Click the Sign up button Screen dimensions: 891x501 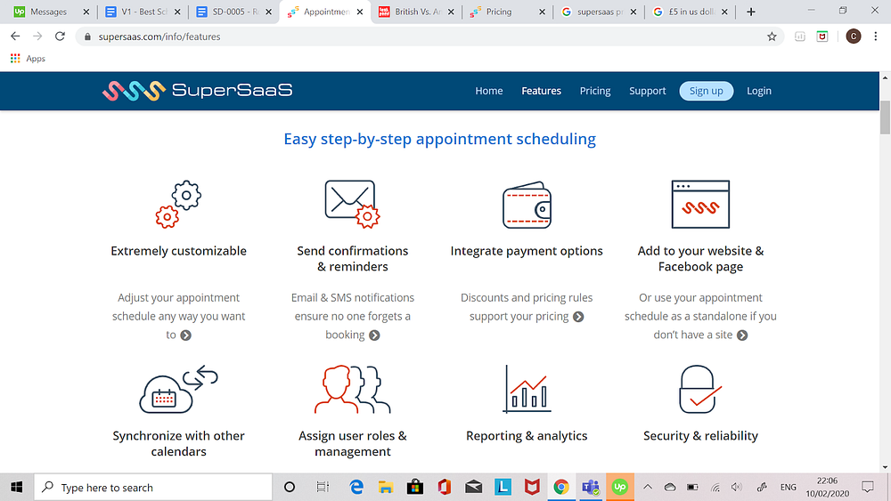tap(707, 91)
